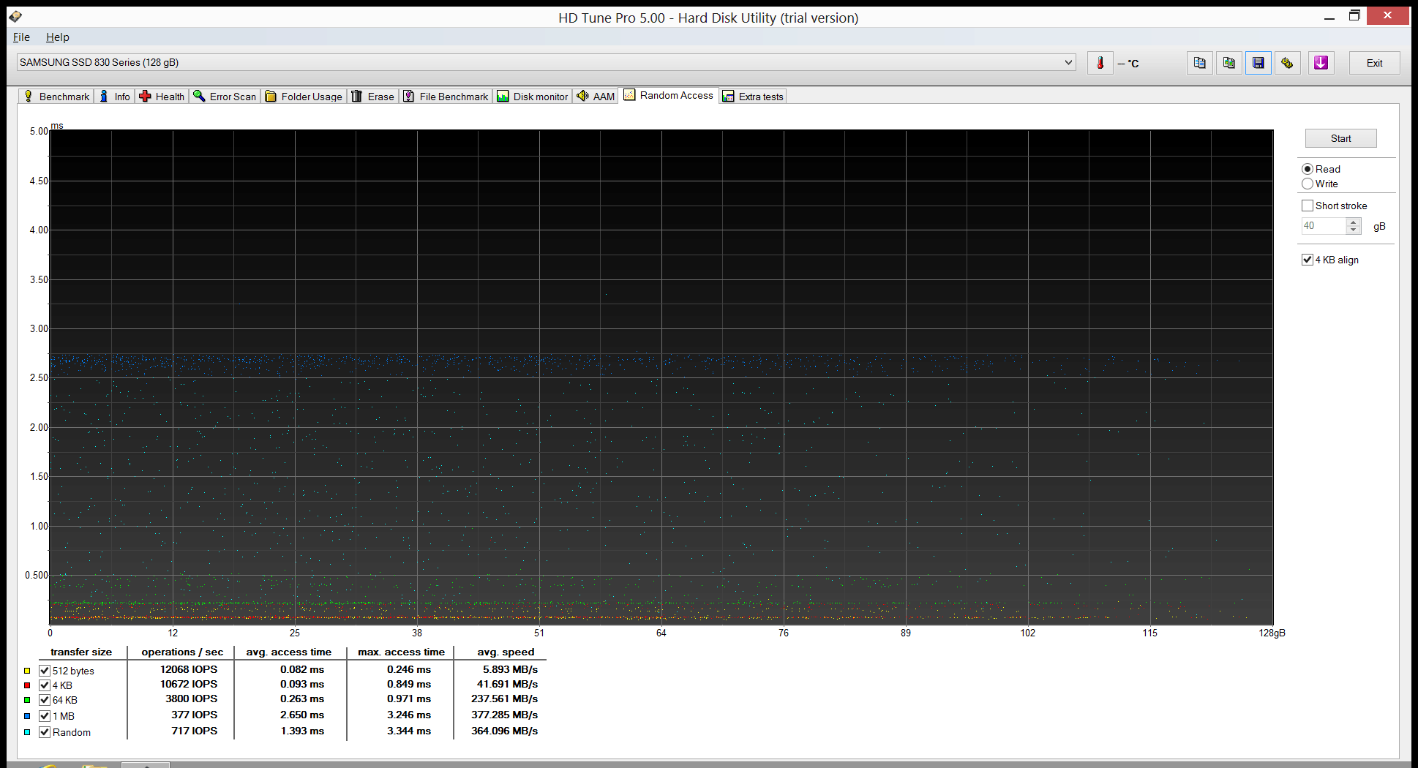Switch to the AAM tab
1418x768 pixels.
[596, 97]
